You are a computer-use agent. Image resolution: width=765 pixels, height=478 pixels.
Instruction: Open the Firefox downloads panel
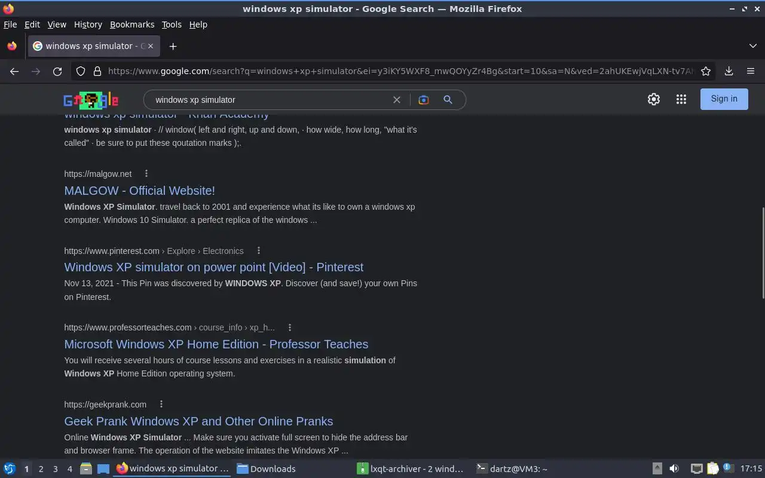tap(729, 71)
